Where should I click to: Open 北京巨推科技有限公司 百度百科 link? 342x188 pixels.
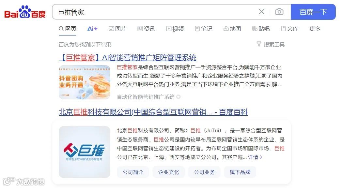(x=153, y=112)
